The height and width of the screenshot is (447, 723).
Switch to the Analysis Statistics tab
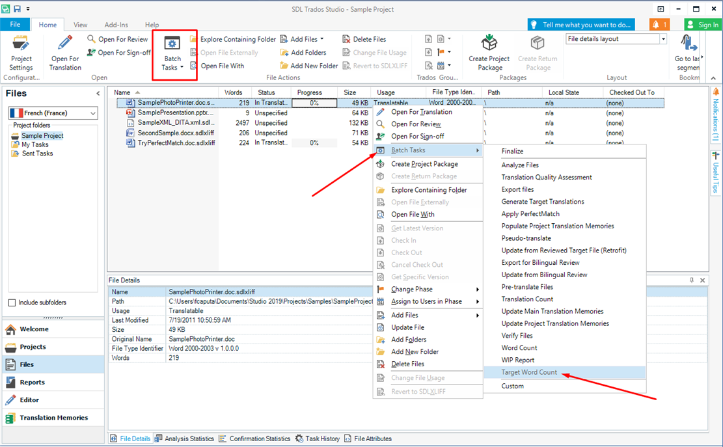point(184,439)
